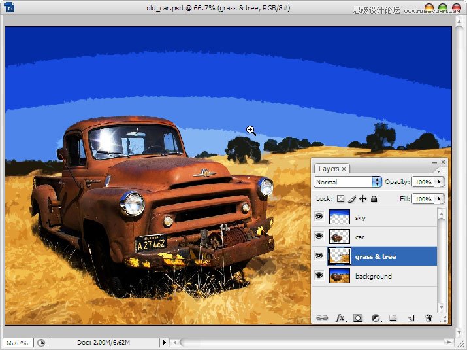
Task: Click the zoom 66.67% field
Action: click(18, 343)
